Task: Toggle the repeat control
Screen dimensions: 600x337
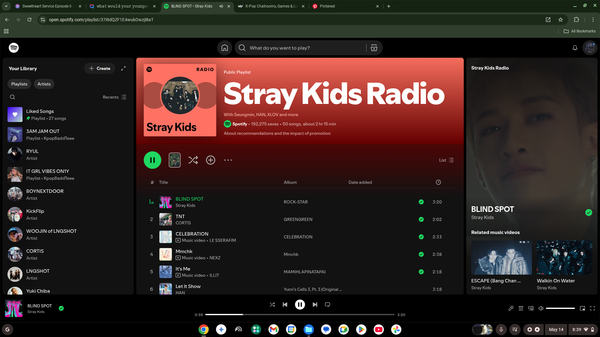Action: [327, 305]
